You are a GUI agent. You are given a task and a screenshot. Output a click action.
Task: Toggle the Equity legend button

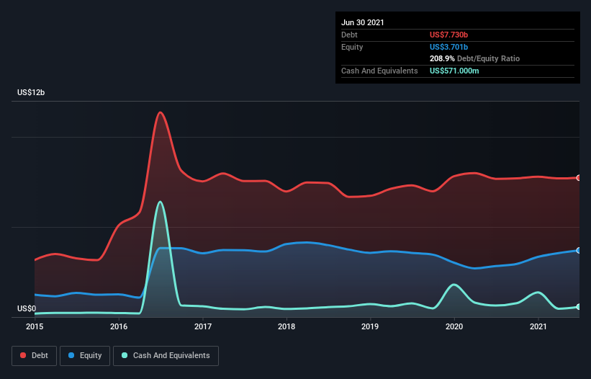[85, 356]
